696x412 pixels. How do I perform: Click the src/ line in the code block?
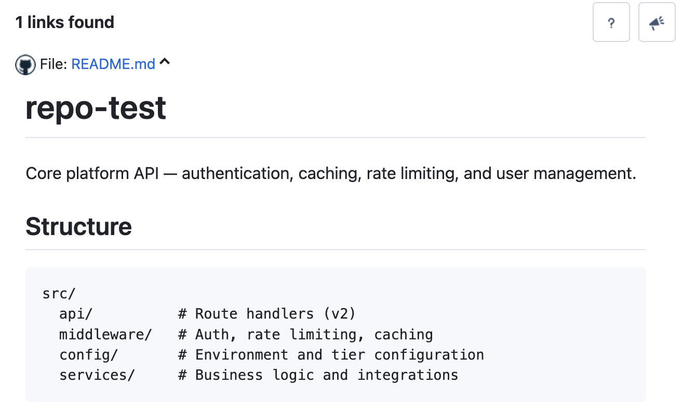59,294
